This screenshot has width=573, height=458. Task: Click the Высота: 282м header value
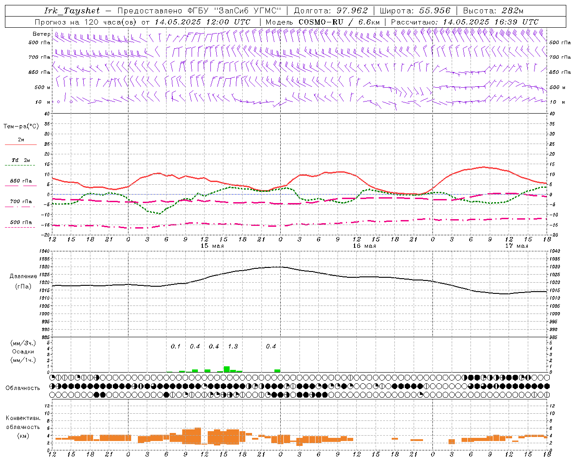[493, 11]
